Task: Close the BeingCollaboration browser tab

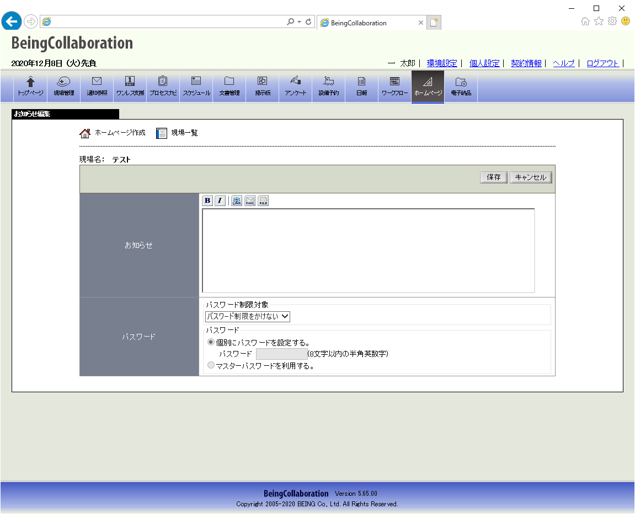Action: click(x=421, y=23)
